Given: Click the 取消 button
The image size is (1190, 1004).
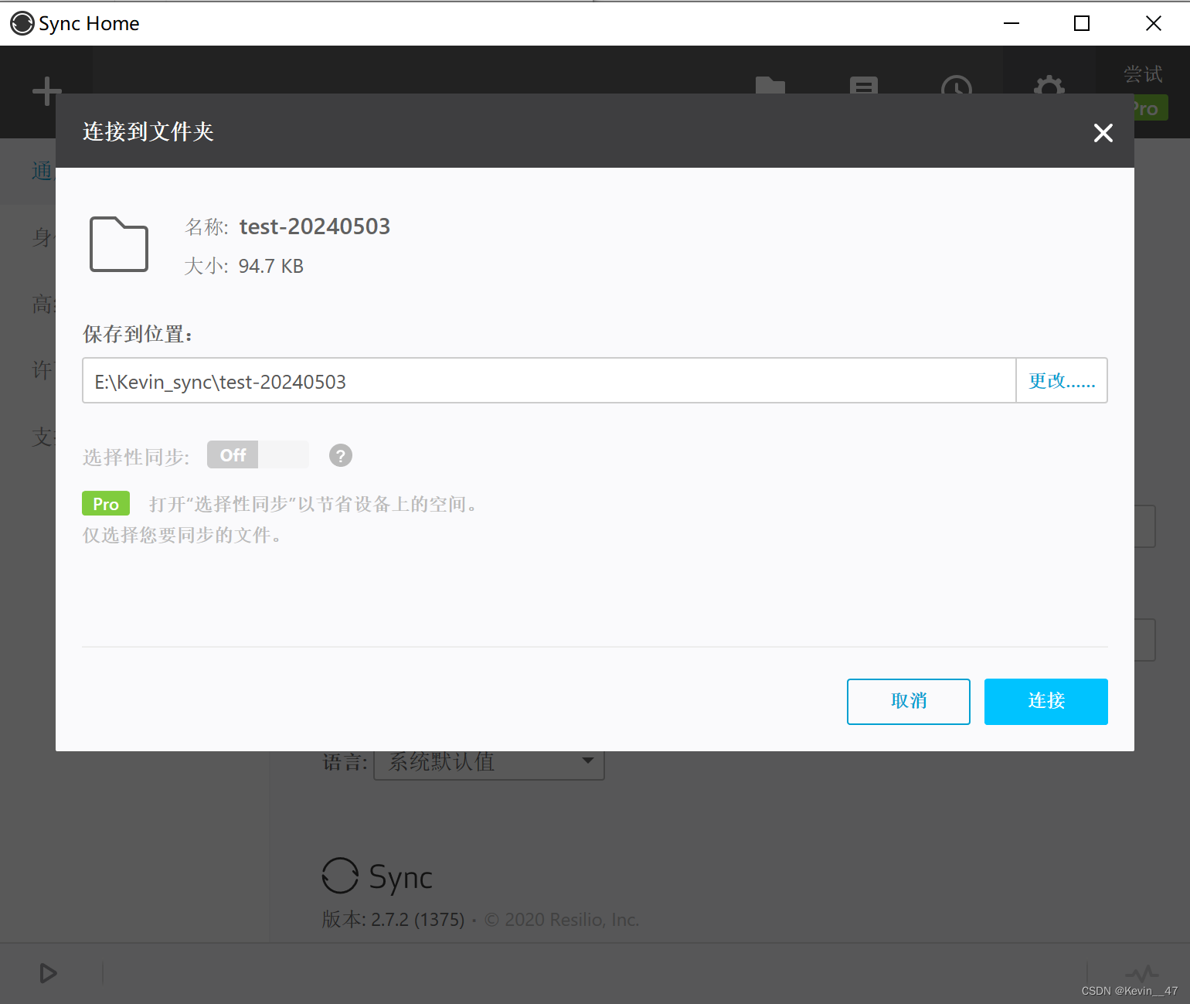Looking at the screenshot, I should coord(908,701).
